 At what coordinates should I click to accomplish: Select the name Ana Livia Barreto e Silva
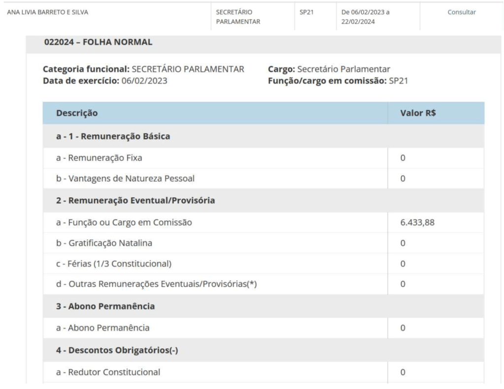48,12
